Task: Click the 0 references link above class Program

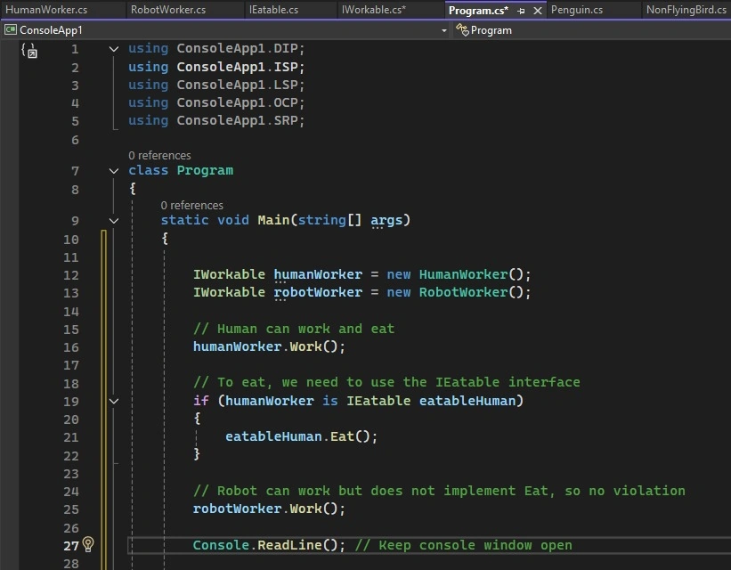Action: point(159,155)
